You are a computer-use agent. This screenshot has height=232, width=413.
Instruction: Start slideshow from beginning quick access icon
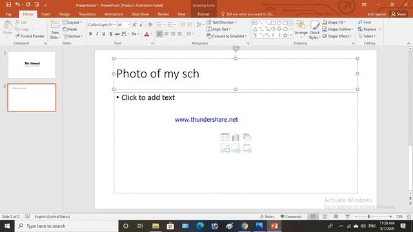(37, 5)
